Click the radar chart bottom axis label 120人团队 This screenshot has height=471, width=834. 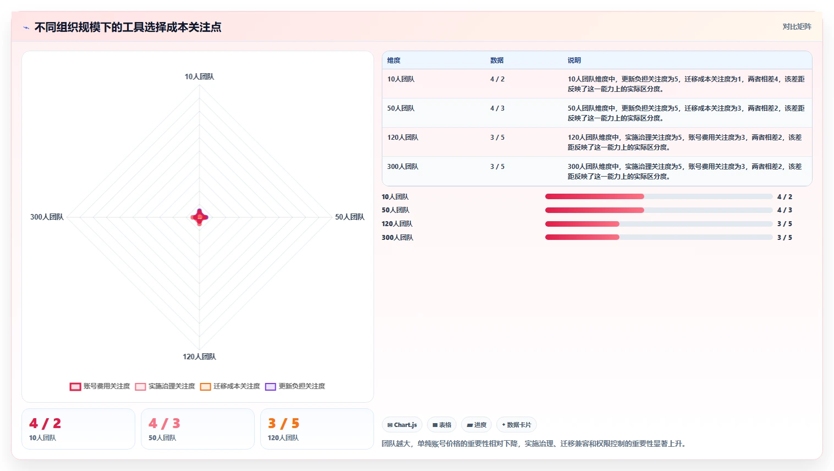(x=199, y=357)
